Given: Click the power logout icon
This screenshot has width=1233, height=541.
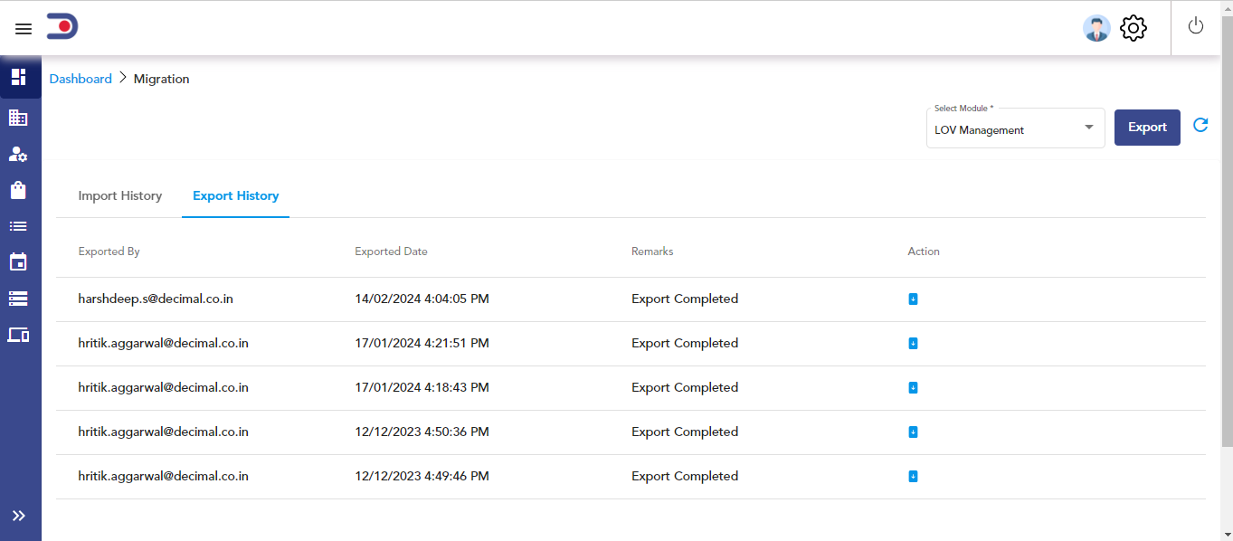Looking at the screenshot, I should point(1196,26).
